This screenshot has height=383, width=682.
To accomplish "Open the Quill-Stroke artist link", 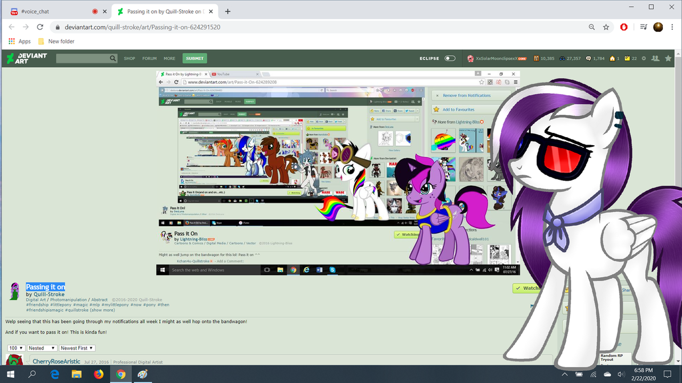I will coord(49,294).
